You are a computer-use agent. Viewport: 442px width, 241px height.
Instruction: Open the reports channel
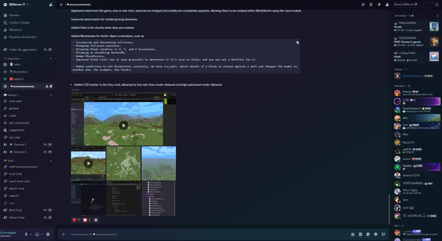pyautogui.click(x=27, y=196)
